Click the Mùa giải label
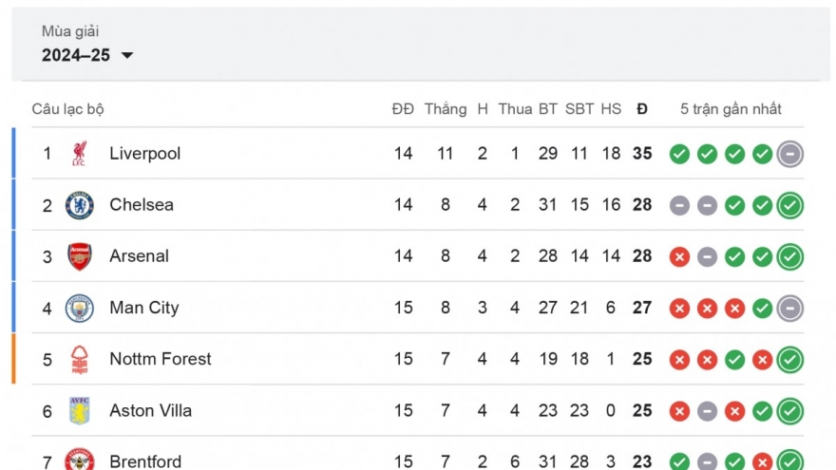The height and width of the screenshot is (470, 836). tap(70, 31)
